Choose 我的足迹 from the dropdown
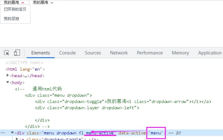The height and width of the screenshot is (140, 223). point(11,19)
